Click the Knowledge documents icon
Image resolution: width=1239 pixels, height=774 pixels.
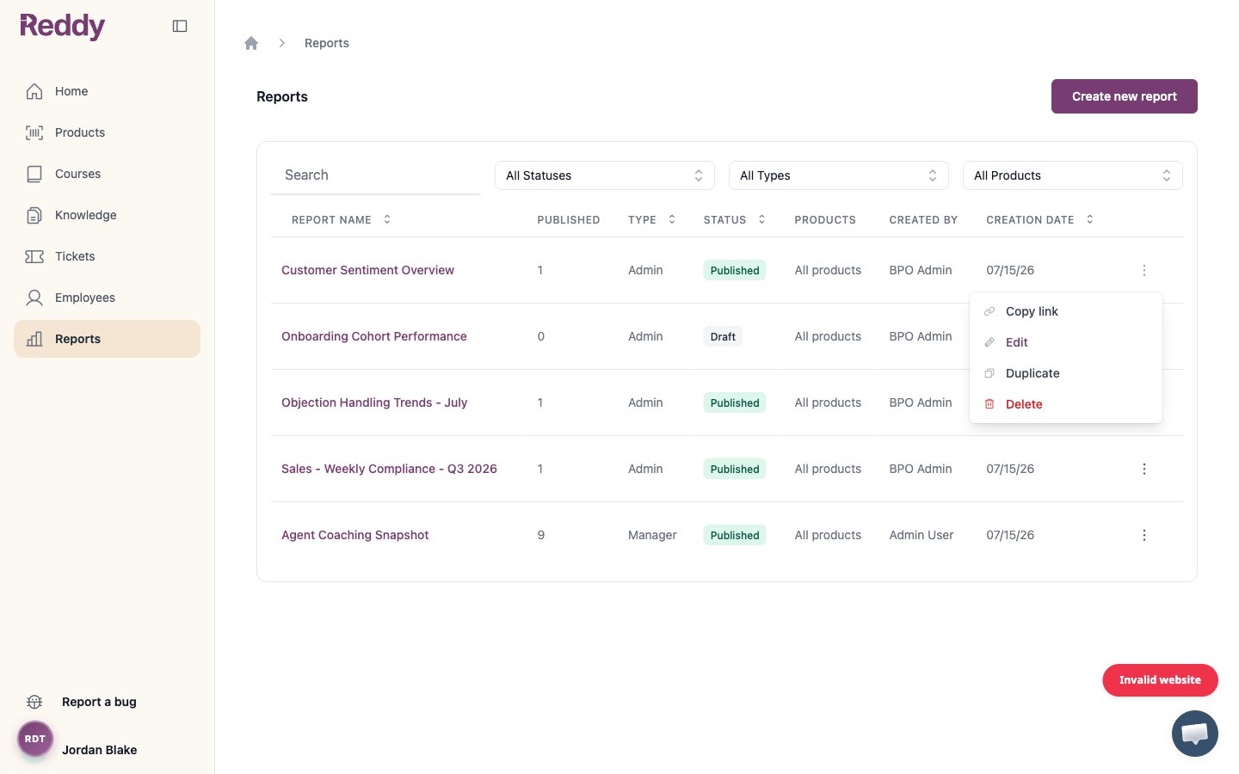34,215
